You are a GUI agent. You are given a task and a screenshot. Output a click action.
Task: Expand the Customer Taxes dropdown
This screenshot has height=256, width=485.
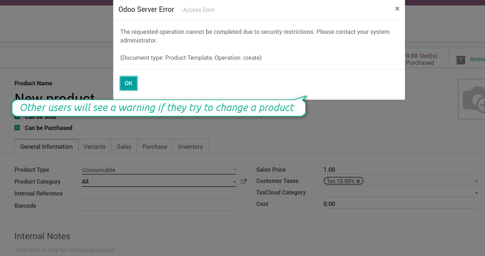[x=476, y=181]
